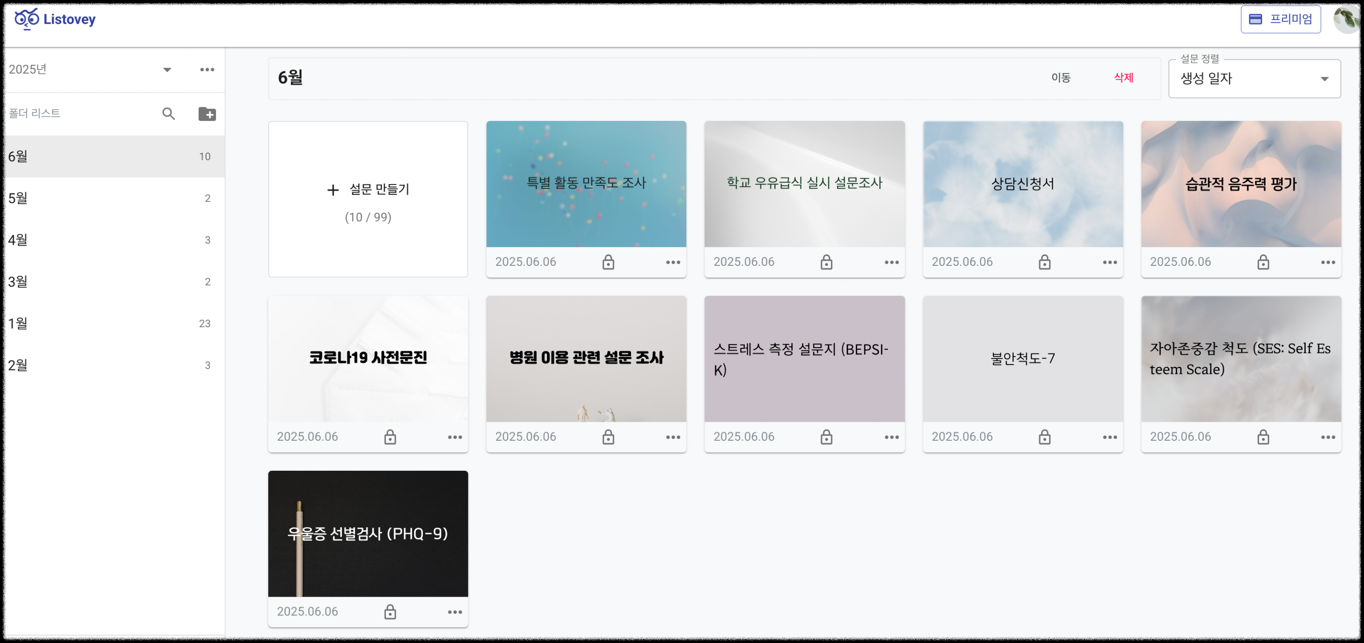Open 상담신청서 survey thumbnail

coord(1023,184)
